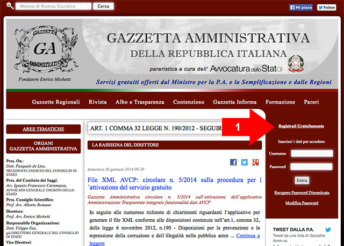This screenshot has height=246, width=344.
Task: Share article via Google Plus icon
Action: click(256, 162)
